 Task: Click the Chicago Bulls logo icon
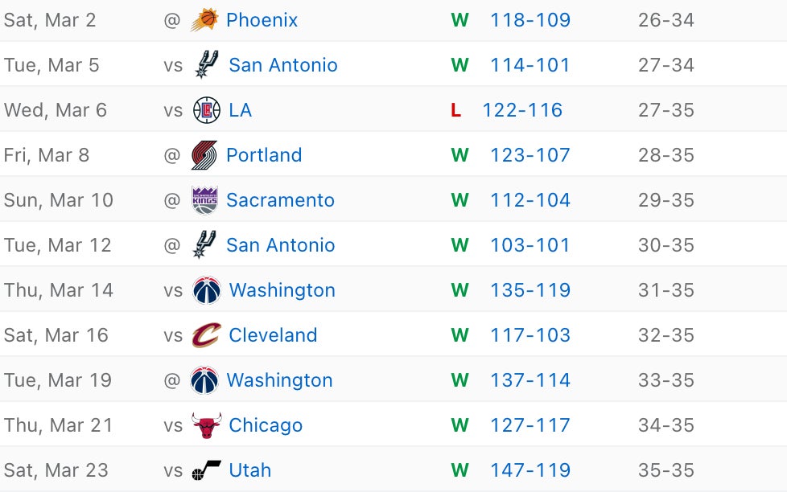tap(206, 425)
